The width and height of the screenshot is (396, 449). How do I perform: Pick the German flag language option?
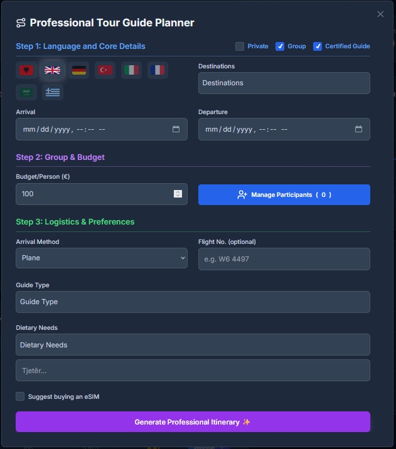78,70
